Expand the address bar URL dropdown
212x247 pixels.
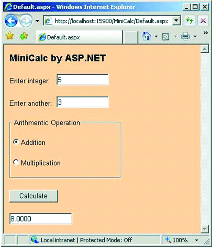click(x=176, y=21)
